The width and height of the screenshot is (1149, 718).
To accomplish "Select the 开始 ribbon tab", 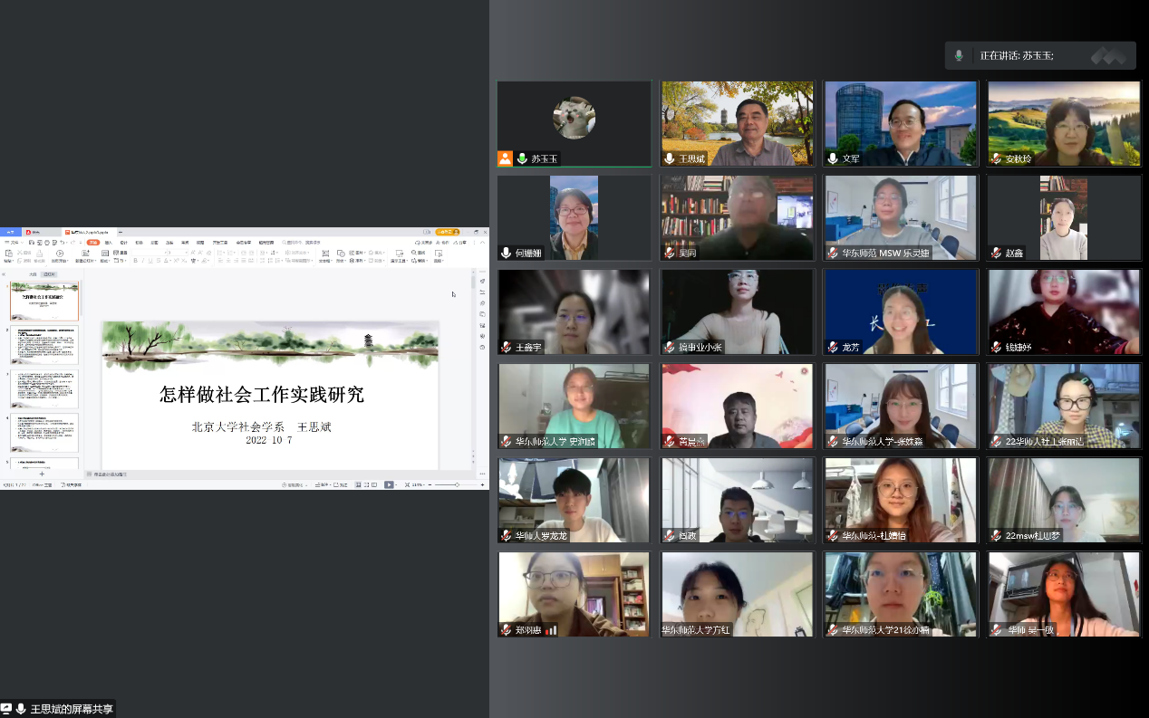I will coord(92,243).
